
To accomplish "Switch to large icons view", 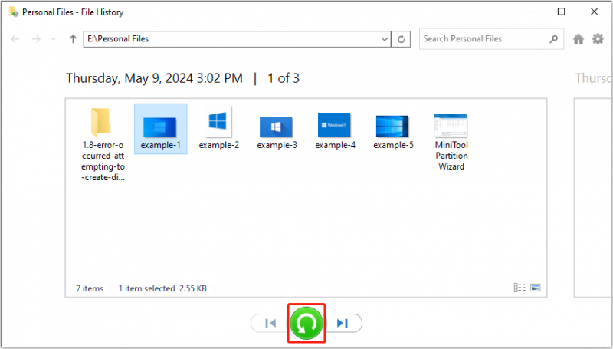I will point(535,288).
